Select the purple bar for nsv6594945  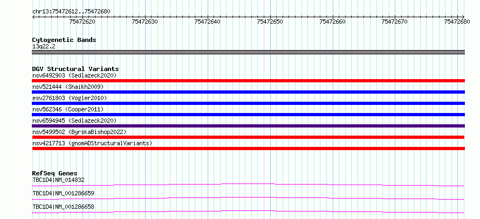pos(248,126)
